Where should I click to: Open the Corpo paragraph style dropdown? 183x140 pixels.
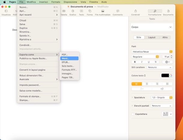(x=152, y=27)
